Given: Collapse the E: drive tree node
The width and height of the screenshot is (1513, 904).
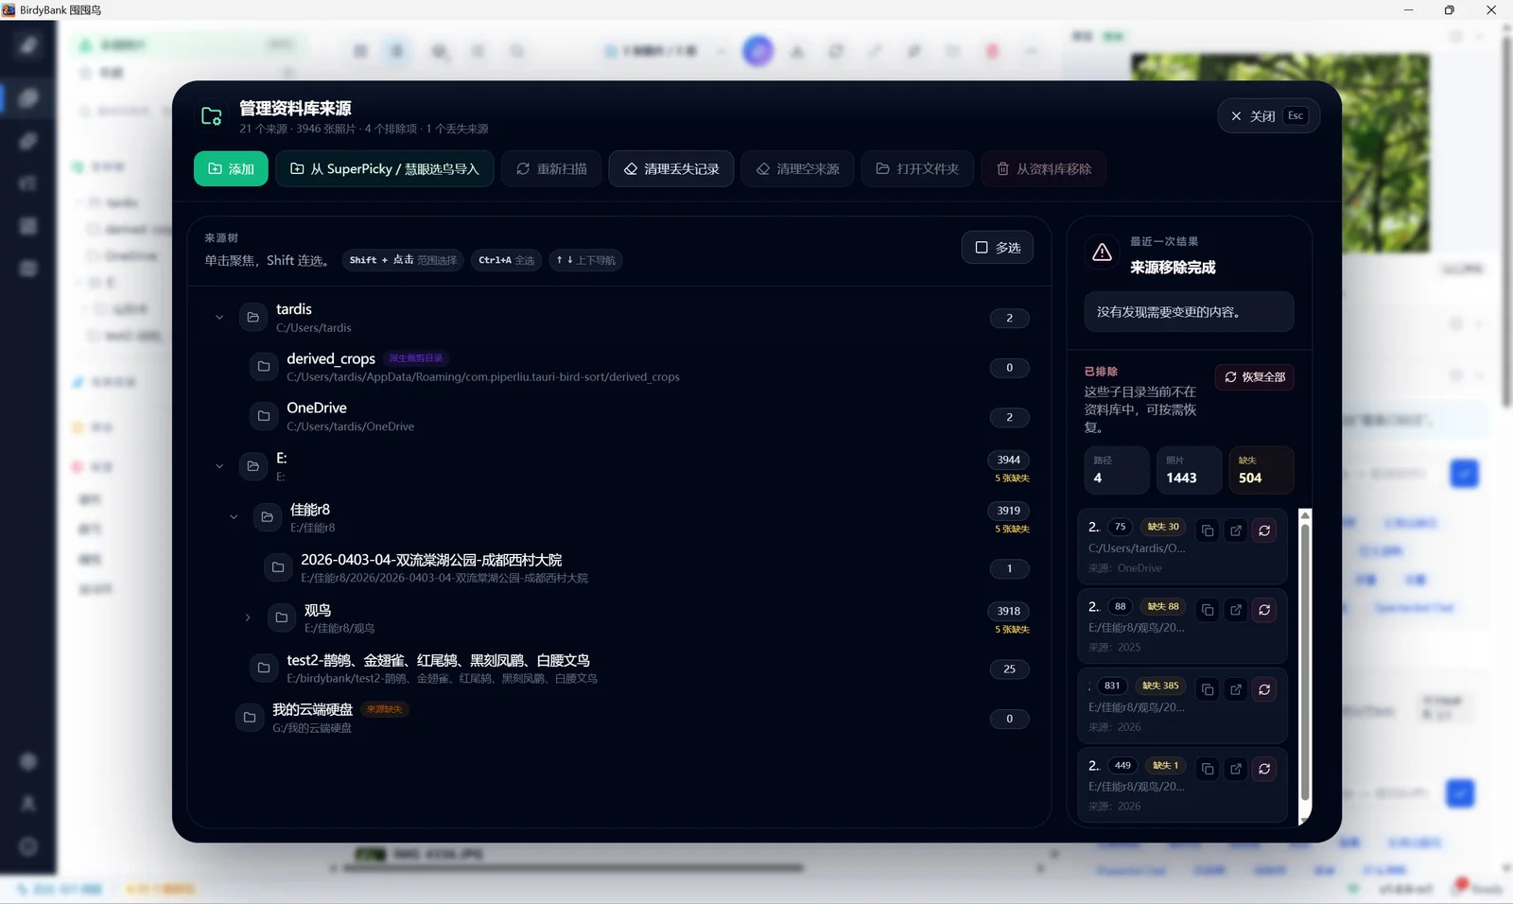Looking at the screenshot, I should [x=219, y=466].
